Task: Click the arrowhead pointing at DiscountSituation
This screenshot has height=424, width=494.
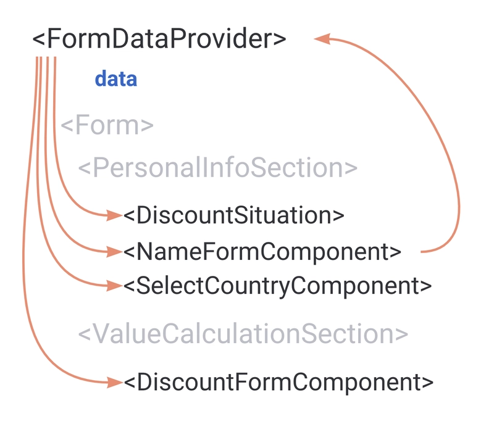Action: pos(115,215)
